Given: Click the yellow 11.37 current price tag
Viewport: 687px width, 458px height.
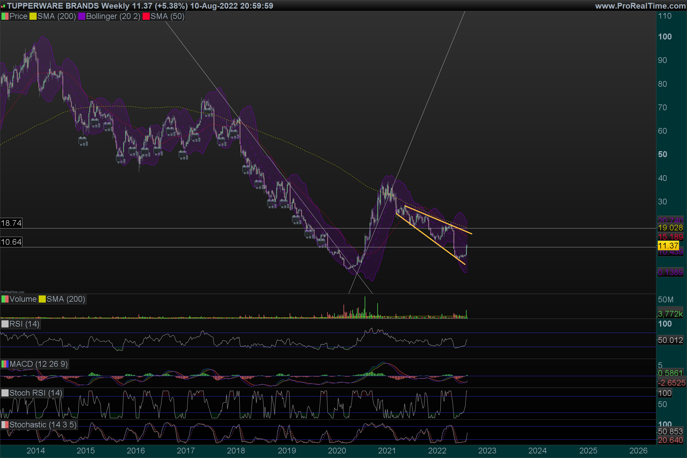Looking at the screenshot, I should [668, 246].
